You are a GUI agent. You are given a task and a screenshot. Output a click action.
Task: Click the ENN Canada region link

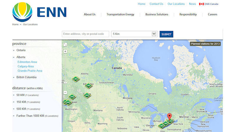[x=211, y=4]
